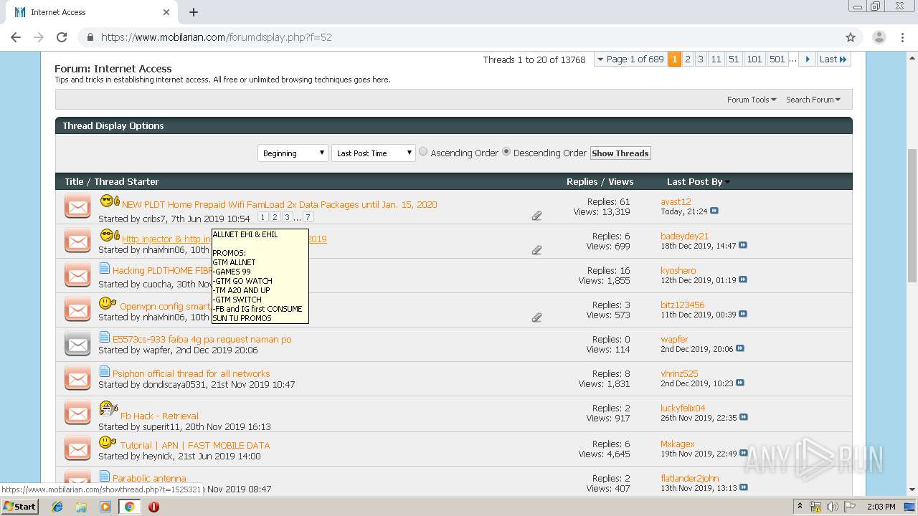Bookmark this page with star icon
Viewport: 918px width, 516px height.
(851, 37)
